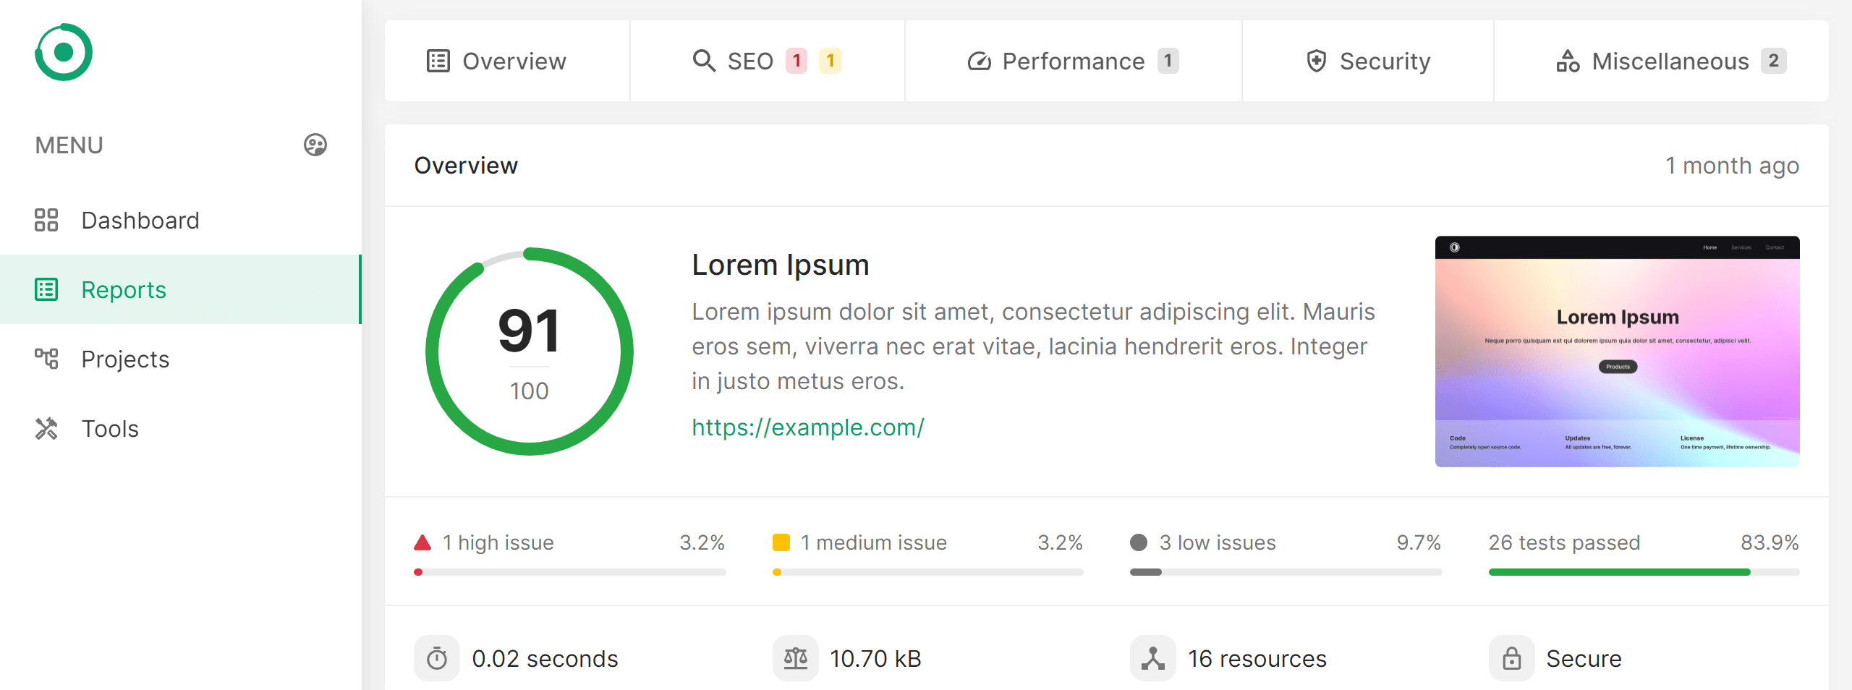
Task: Click the padlock Secure icon
Action: pos(1511,658)
